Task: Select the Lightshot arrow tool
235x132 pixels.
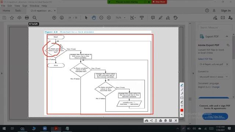Action: (x=182, y=94)
